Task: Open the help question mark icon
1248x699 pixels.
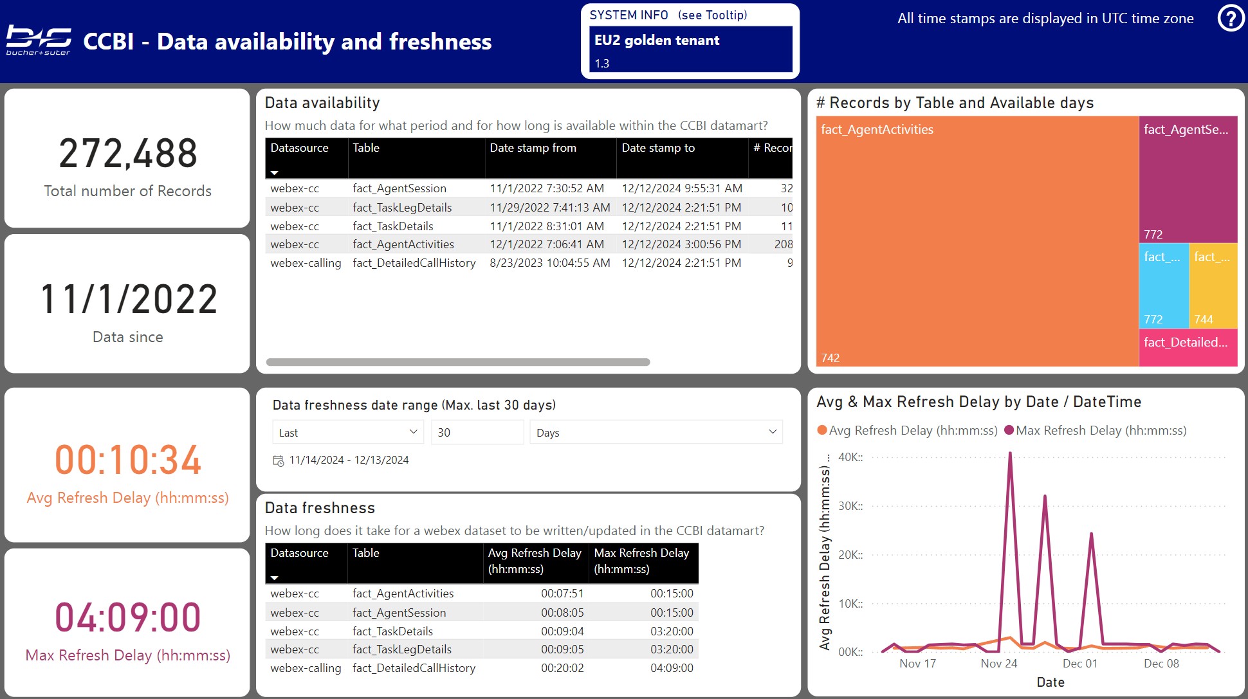Action: 1231,18
